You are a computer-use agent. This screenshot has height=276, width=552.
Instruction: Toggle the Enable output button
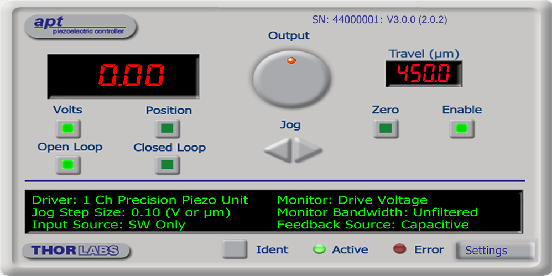pos(462,128)
